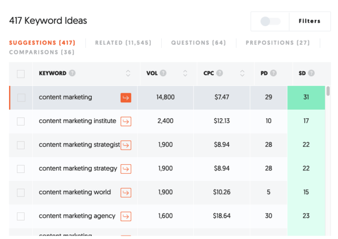Check the content marketing institute checkbox
338x239 pixels.
(21, 121)
